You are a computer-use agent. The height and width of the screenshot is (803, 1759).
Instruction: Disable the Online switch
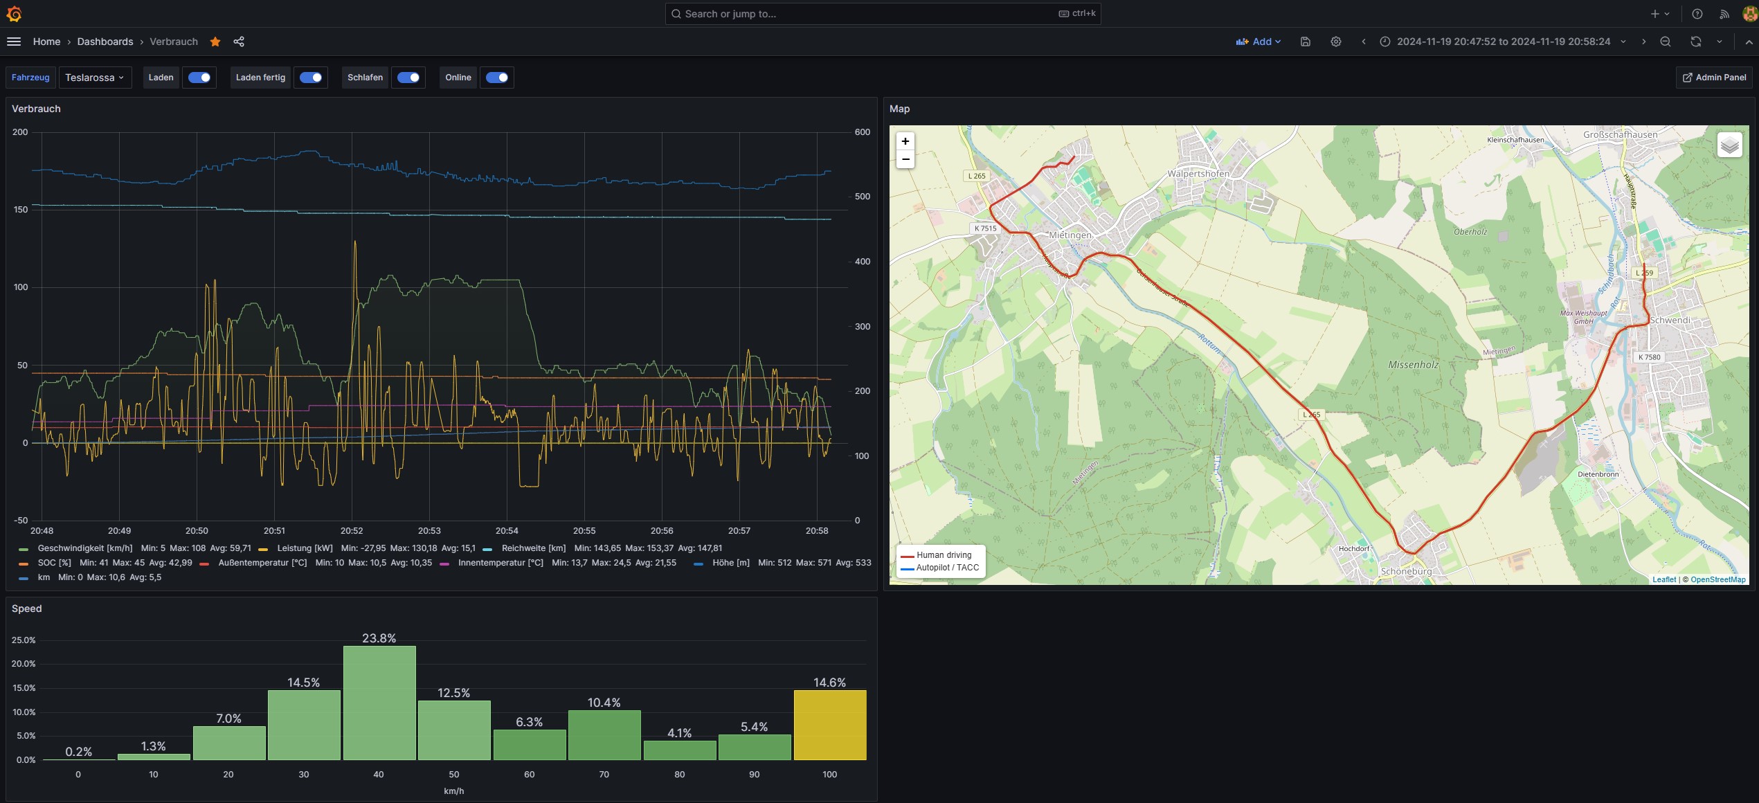(x=496, y=78)
